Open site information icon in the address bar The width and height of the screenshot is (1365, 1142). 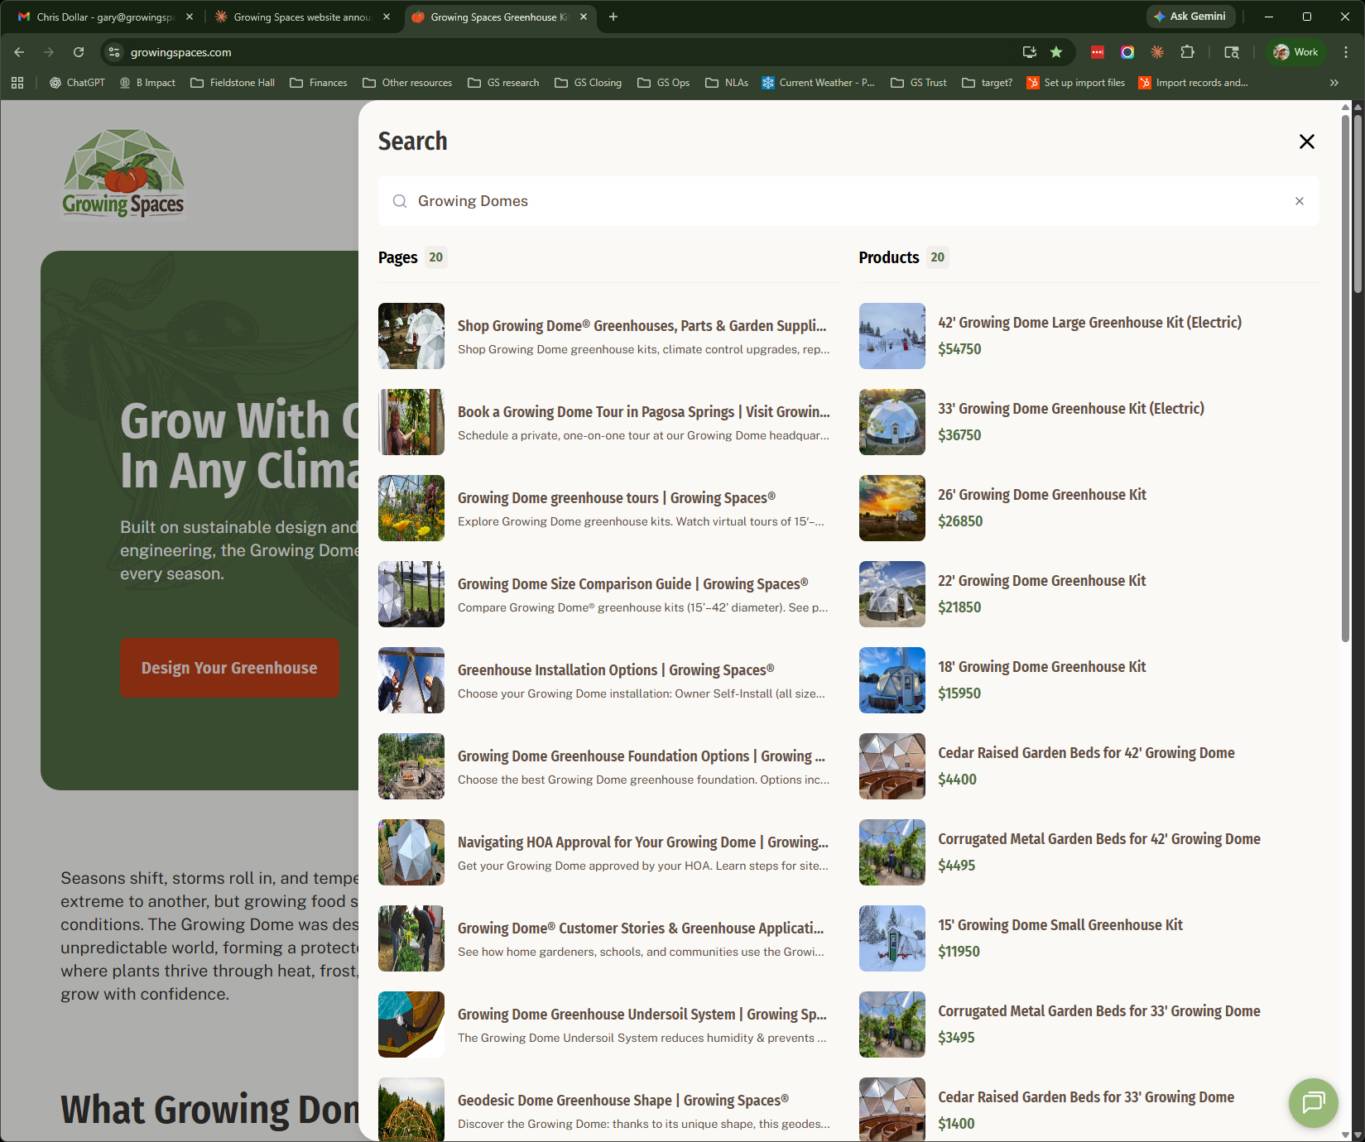(x=114, y=52)
